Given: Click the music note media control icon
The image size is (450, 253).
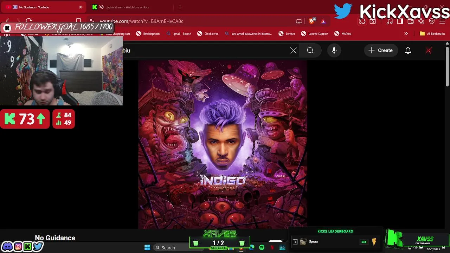Looking at the screenshot, I should click(x=390, y=21).
